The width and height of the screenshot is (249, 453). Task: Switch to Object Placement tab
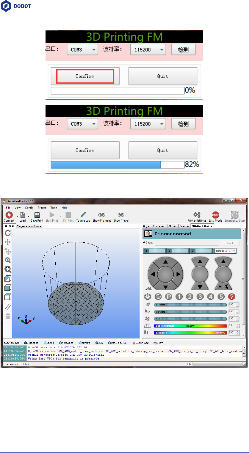[155, 226]
